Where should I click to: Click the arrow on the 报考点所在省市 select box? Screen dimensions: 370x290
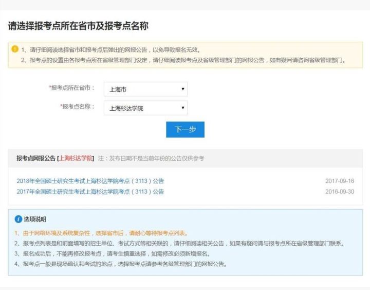pyautogui.click(x=182, y=89)
